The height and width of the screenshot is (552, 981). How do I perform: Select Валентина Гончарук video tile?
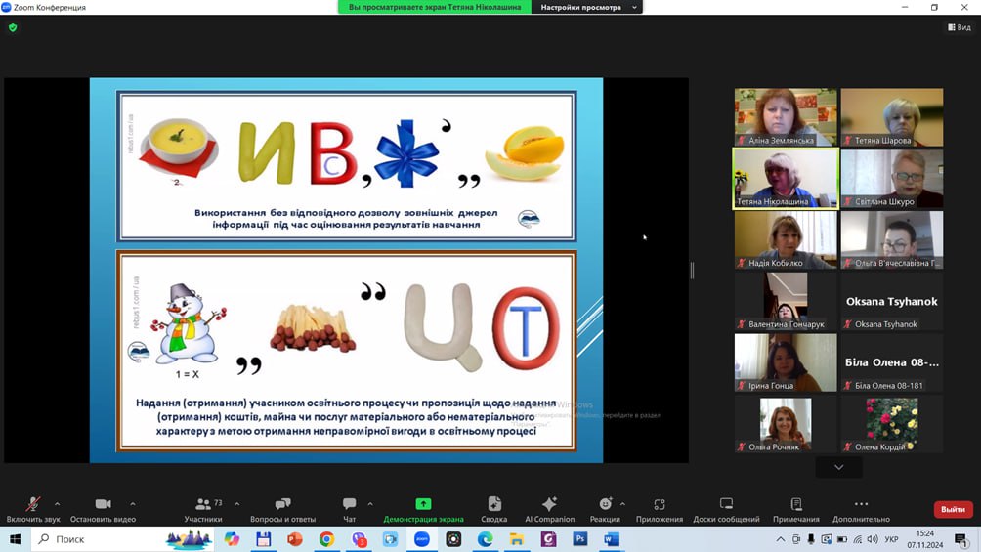pos(786,301)
